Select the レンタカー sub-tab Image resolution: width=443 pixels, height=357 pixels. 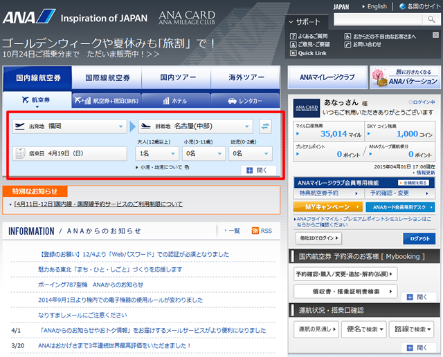245,101
